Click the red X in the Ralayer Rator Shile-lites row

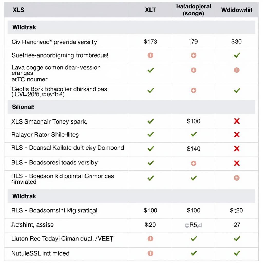(x=237, y=135)
